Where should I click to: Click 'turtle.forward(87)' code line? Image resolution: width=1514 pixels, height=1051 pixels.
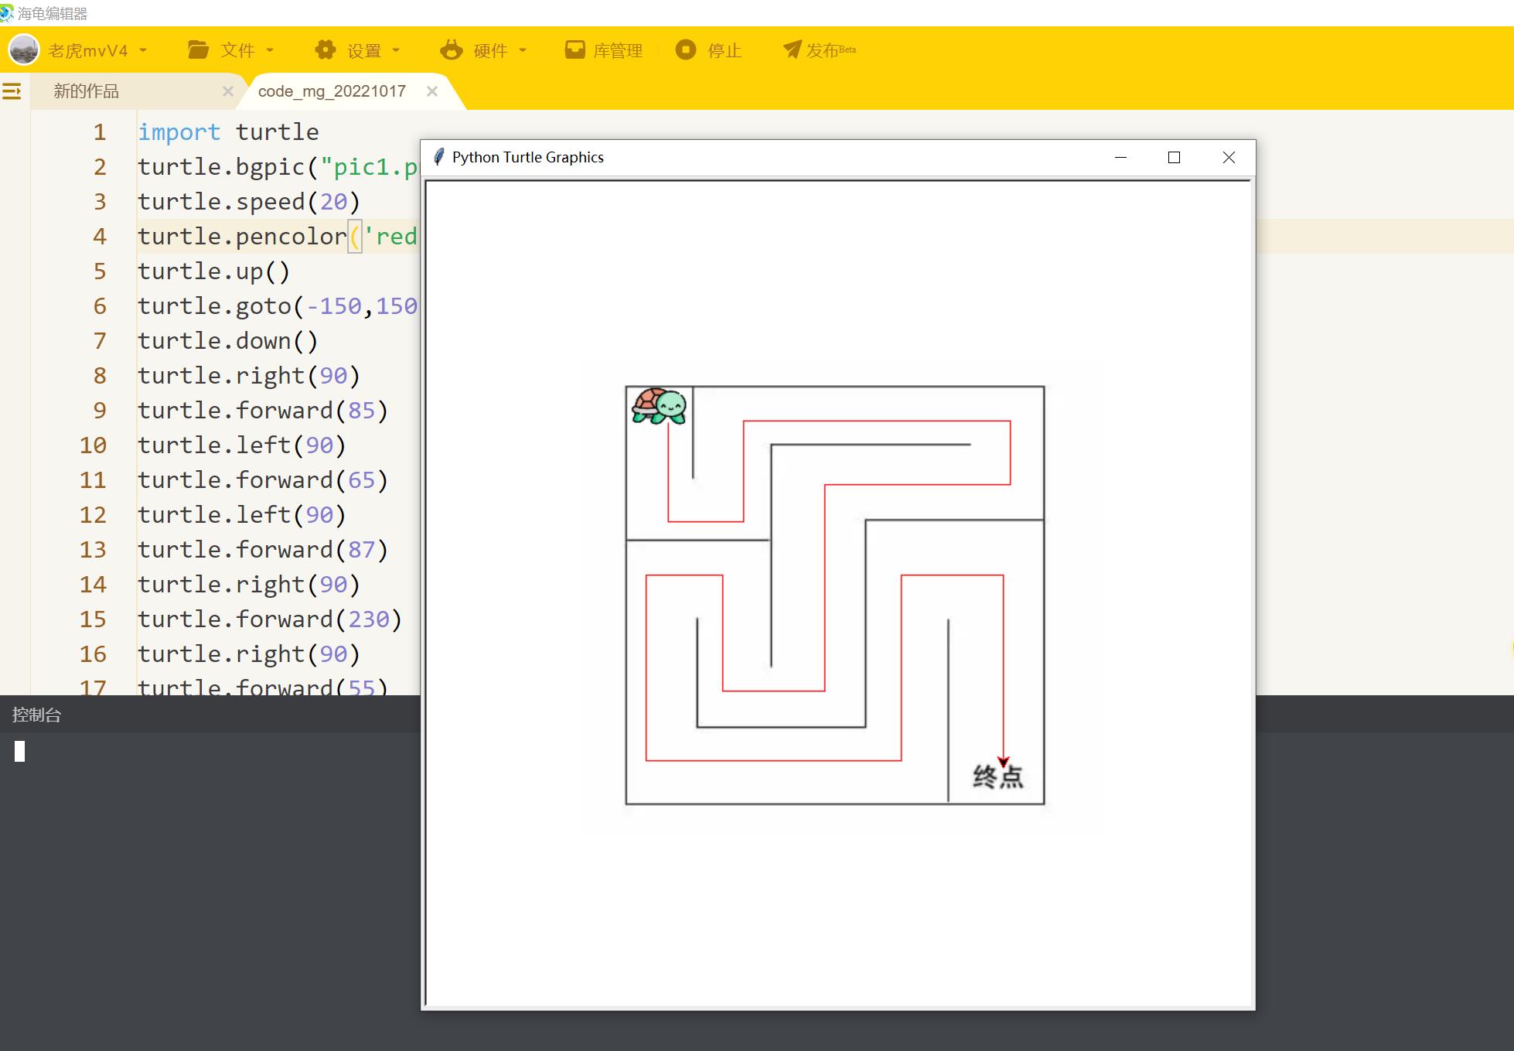(263, 550)
